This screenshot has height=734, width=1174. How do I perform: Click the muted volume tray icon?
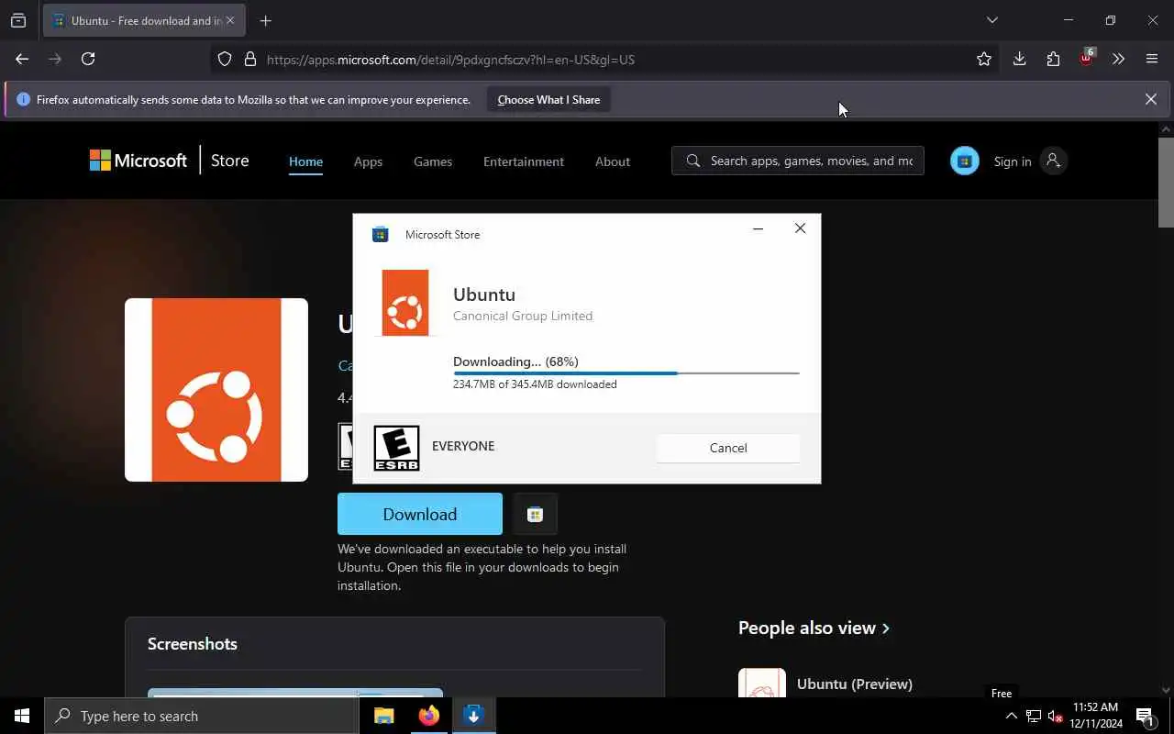pos(1055,717)
